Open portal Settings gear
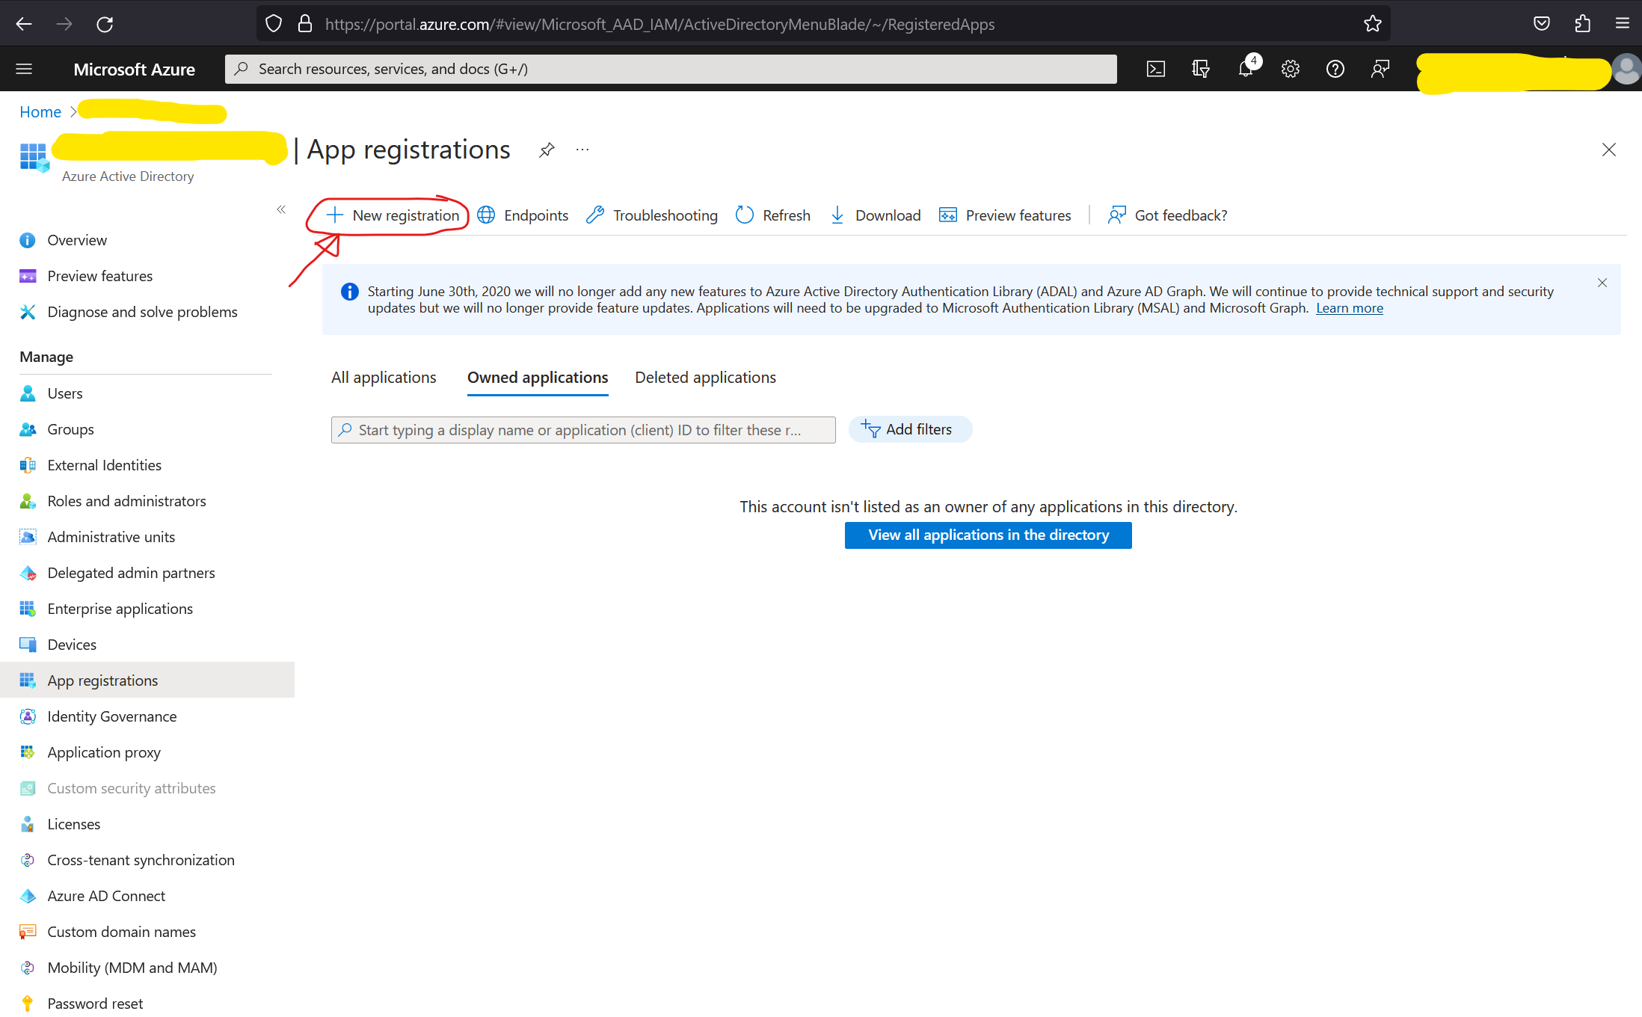The image size is (1642, 1017). 1291,69
